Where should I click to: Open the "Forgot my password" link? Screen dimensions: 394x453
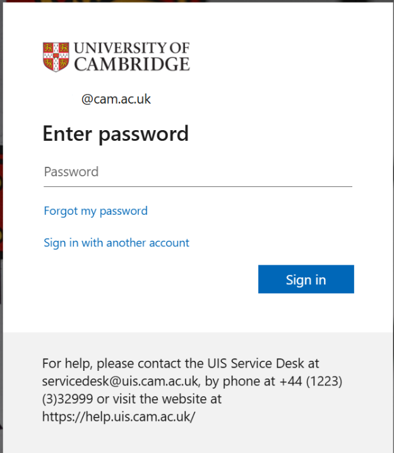(95, 211)
